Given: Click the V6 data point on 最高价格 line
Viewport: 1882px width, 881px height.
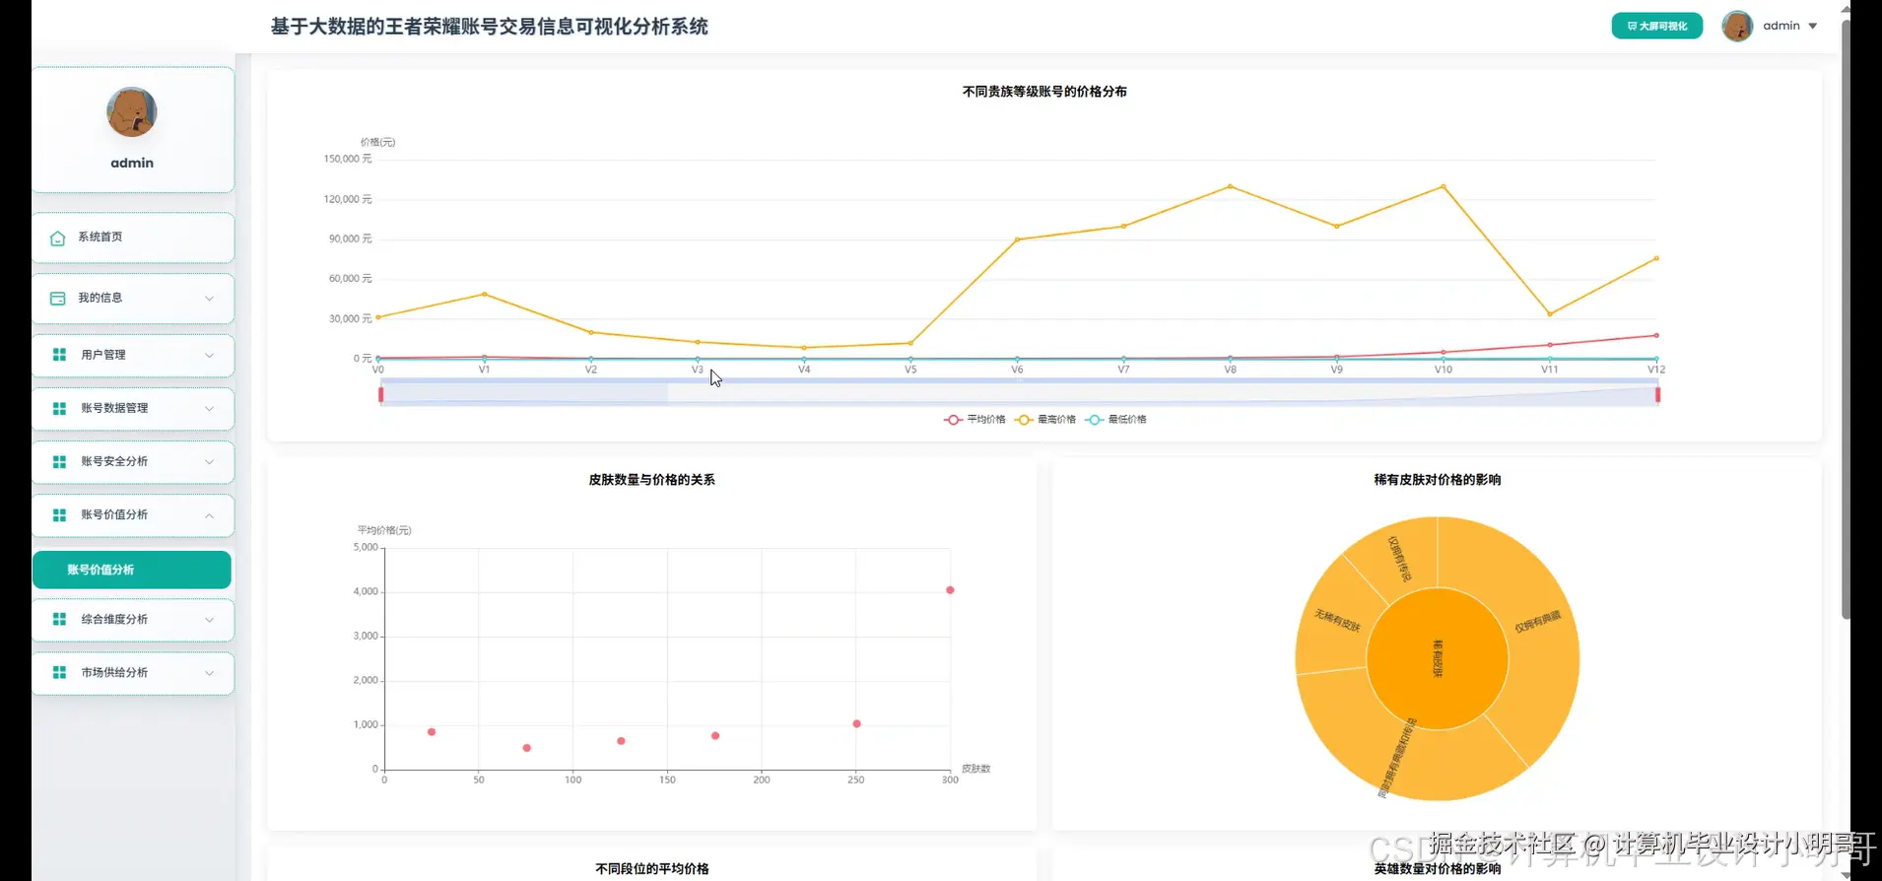Looking at the screenshot, I should [x=1017, y=239].
